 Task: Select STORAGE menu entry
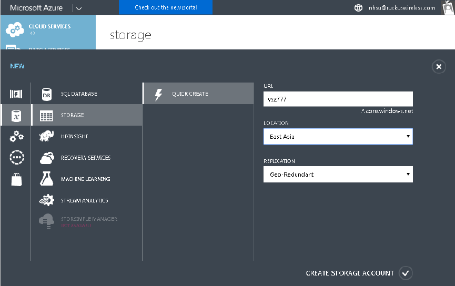(87, 115)
